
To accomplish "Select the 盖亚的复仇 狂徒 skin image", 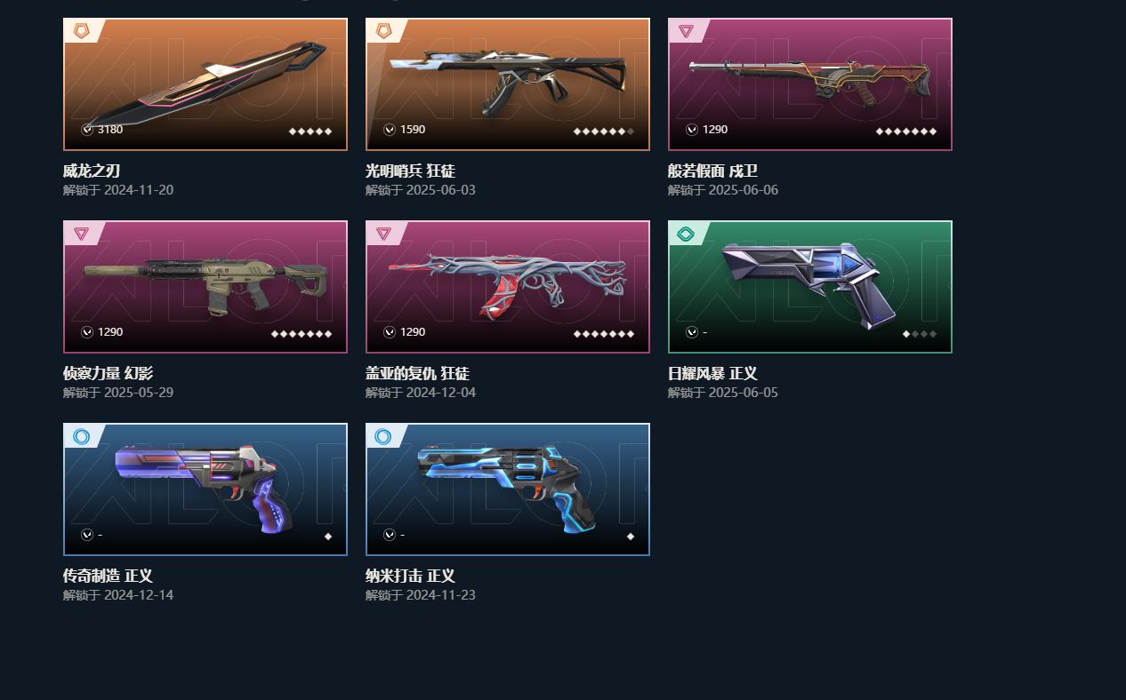I will coord(508,287).
